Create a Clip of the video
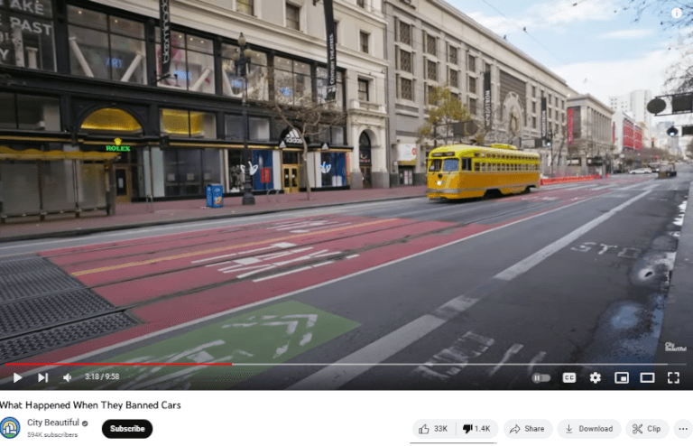 point(647,429)
